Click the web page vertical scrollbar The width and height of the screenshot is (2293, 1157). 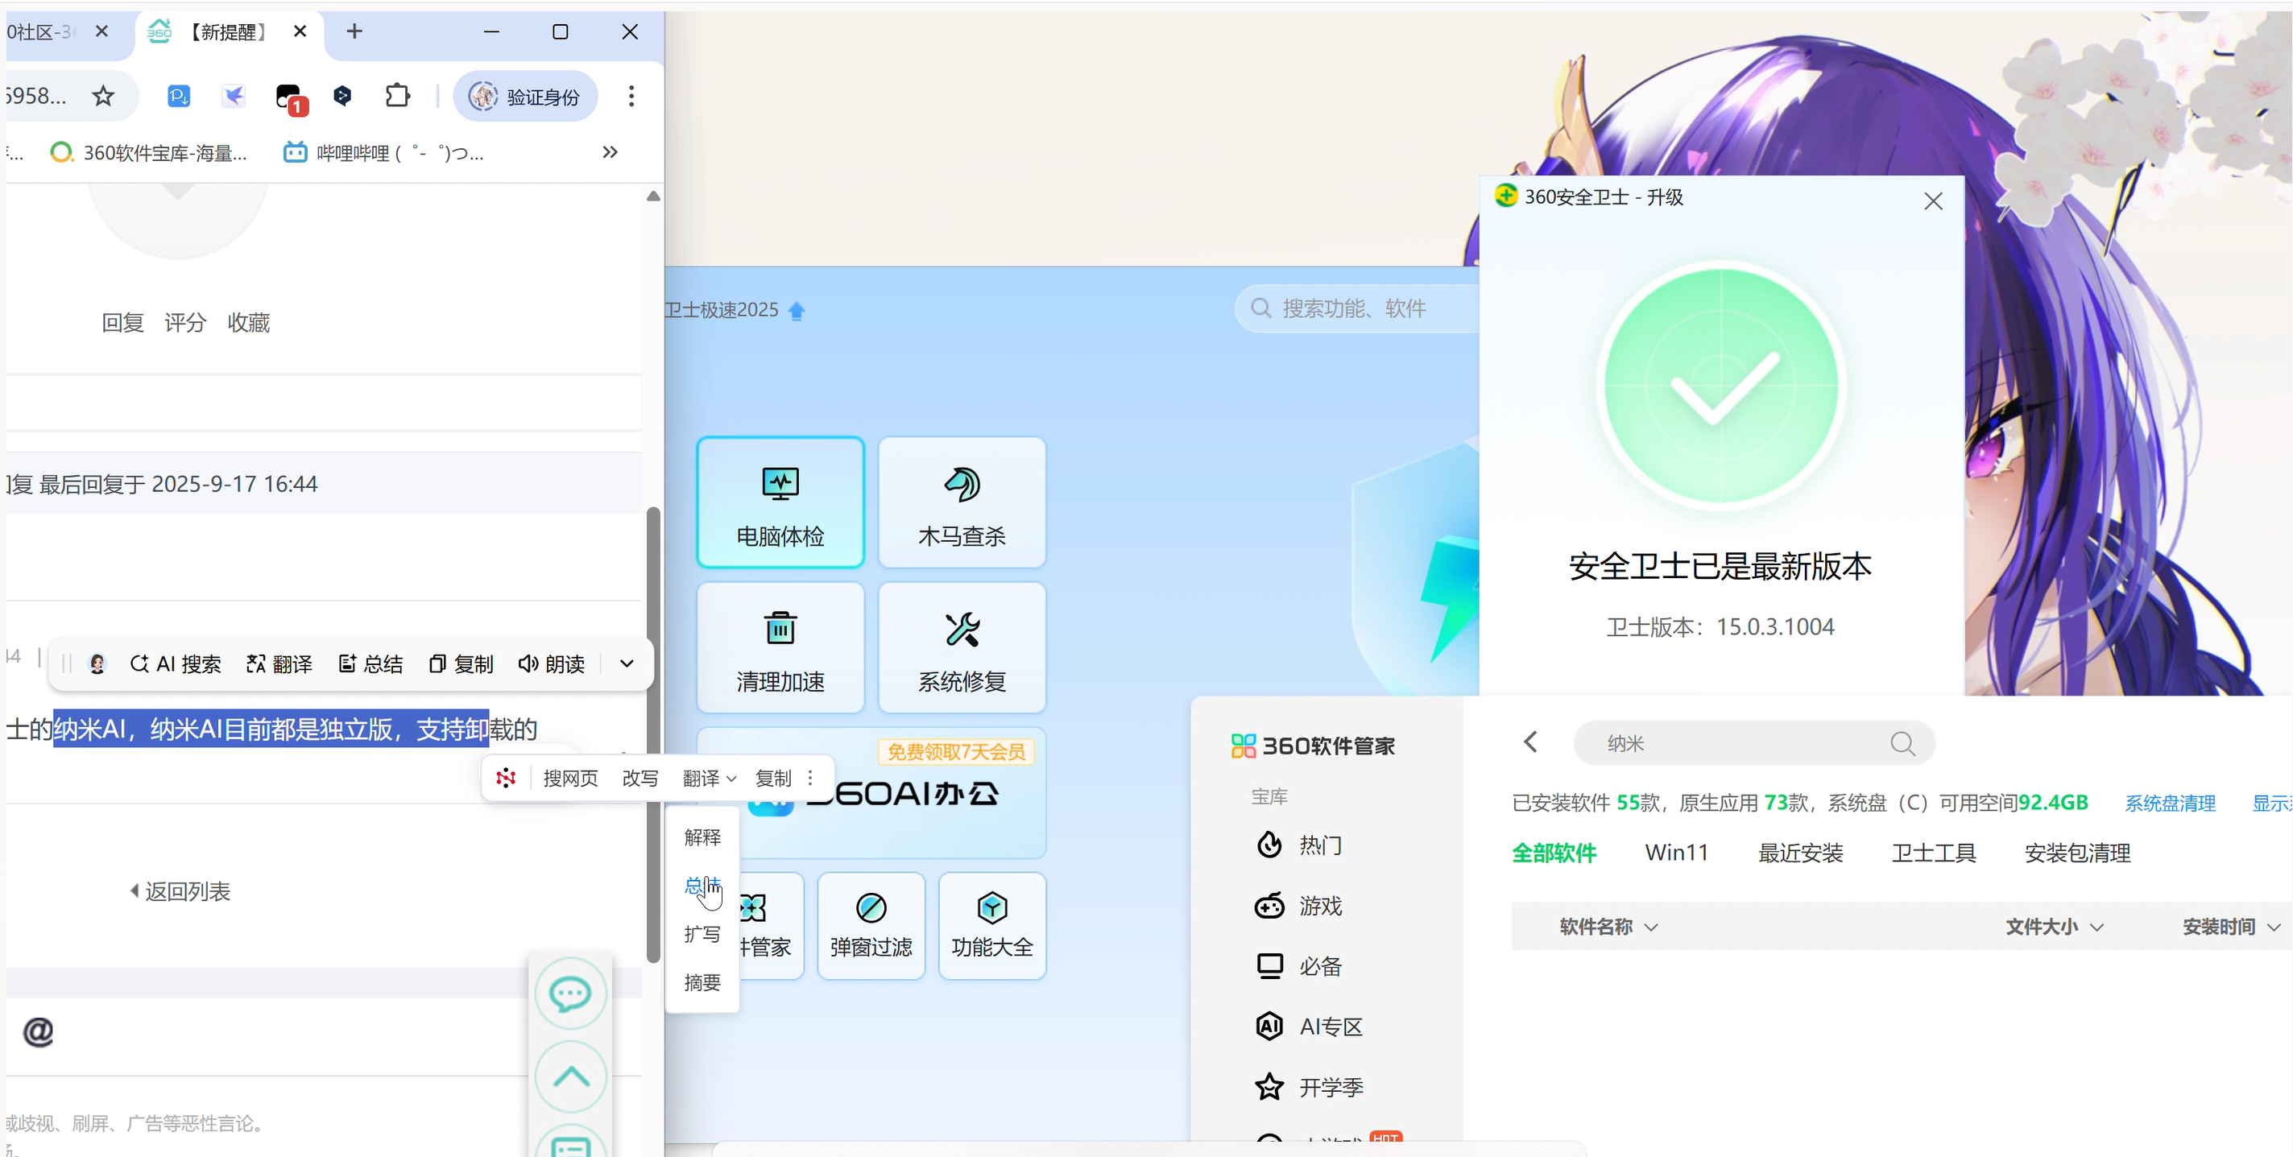[x=653, y=734]
